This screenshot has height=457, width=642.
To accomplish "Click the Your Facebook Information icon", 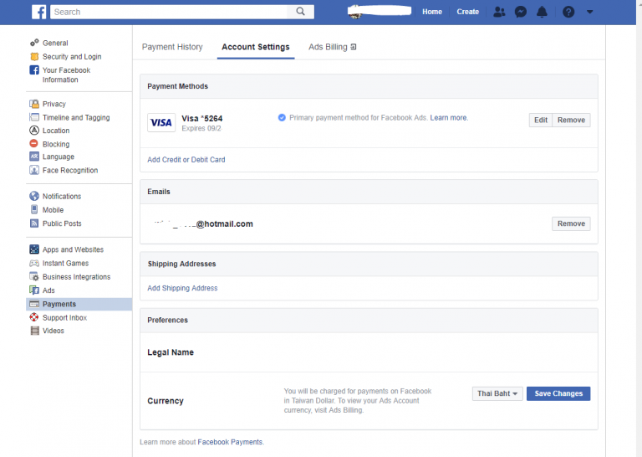I will click(x=34, y=70).
